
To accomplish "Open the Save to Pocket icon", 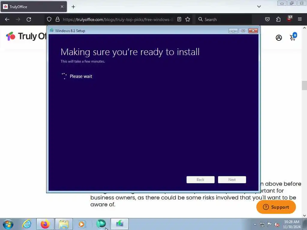I will 267,19.
